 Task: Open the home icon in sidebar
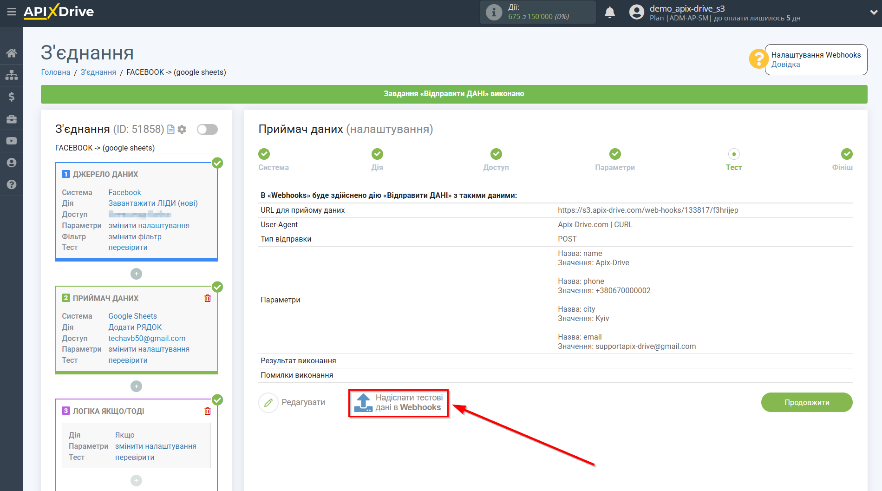coord(12,53)
